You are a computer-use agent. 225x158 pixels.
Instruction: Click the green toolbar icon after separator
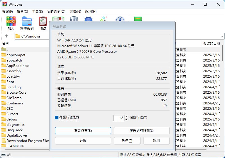click(x=138, y=19)
